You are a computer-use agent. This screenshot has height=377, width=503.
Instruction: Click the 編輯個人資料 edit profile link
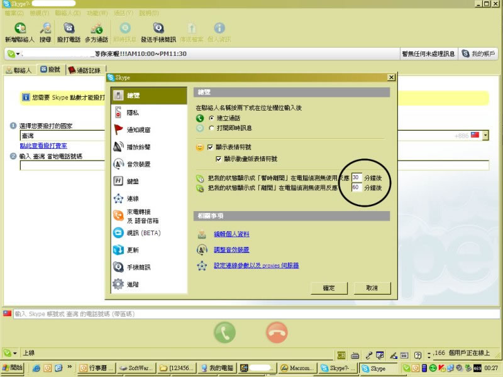[231, 234]
